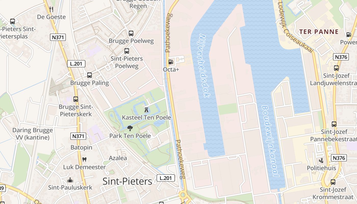This screenshot has height=204, width=357.
Task: Select the Sint-Jozef Krommestraat bus stop icon
Action: [x=333, y=182]
